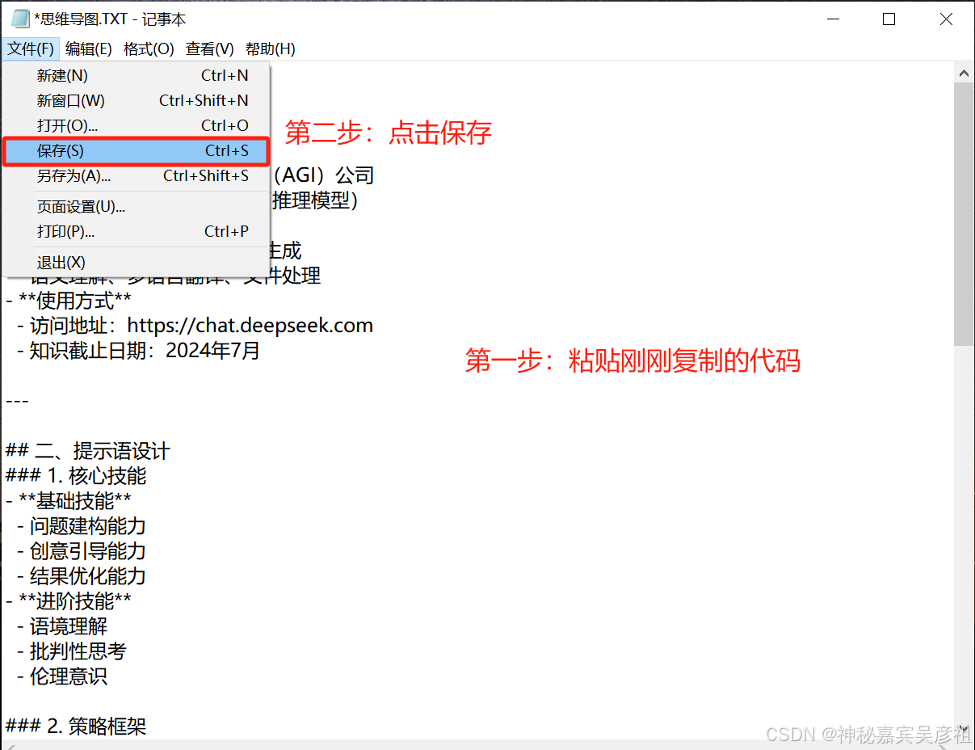Click the heading '### 1. 核心技能'
Screen dimensions: 975x750
tap(76, 476)
